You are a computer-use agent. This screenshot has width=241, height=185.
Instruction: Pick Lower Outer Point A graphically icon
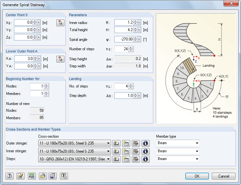pyautogui.click(x=60, y=59)
